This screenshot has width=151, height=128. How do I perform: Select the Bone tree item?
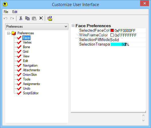click(26, 47)
